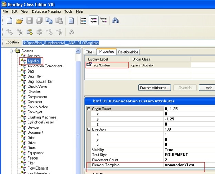
Task: Click the Save floppy disk icon
Action: pyautogui.click(x=29, y=21)
